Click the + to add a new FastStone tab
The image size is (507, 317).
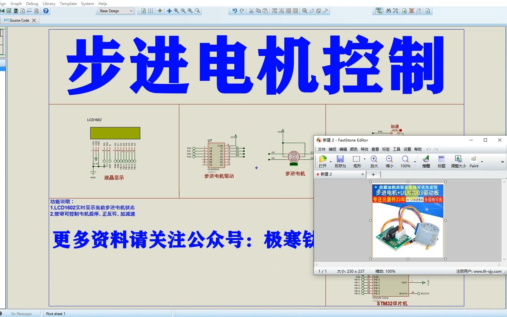pos(373,174)
